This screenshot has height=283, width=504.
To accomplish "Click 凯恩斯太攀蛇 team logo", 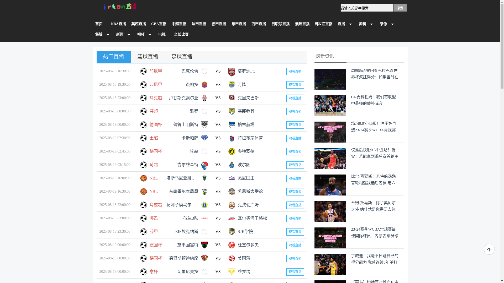I will (x=232, y=192).
